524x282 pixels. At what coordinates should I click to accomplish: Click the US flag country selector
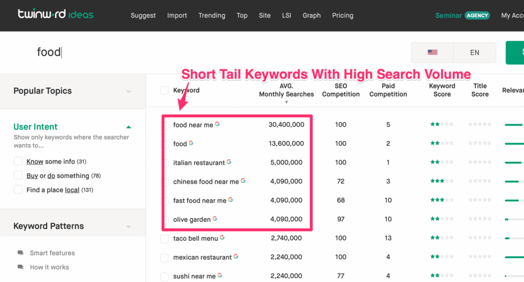point(432,53)
